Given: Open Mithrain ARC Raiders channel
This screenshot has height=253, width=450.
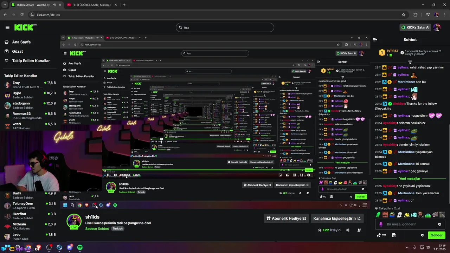Looking at the screenshot, I should 30,226.
